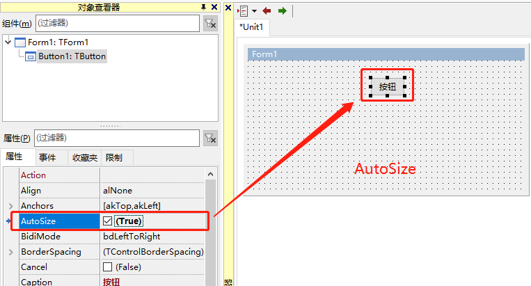The image size is (531, 286).
Task: Pin the Object Inspector panel
Action: coord(203,7)
